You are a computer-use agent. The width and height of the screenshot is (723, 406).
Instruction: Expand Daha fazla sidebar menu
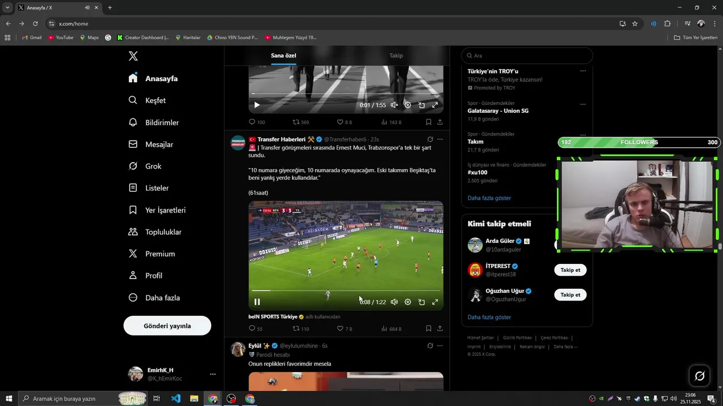tap(154, 298)
